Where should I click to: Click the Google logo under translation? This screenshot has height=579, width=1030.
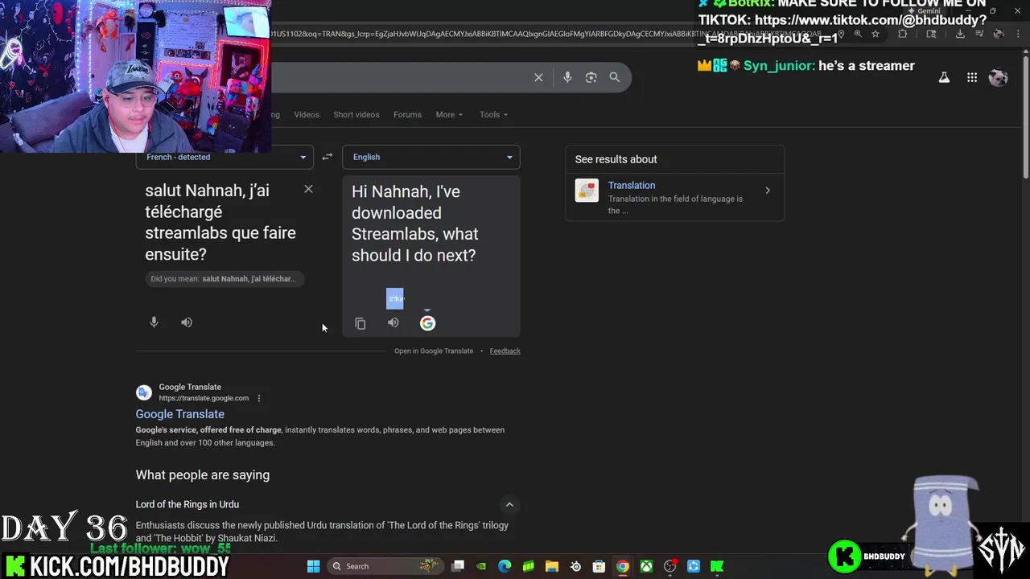(427, 323)
